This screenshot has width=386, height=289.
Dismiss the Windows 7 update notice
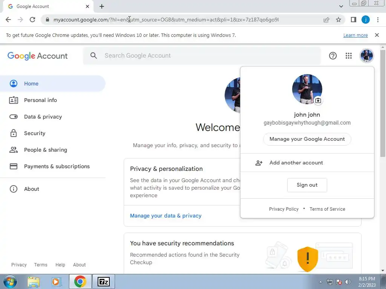click(377, 35)
